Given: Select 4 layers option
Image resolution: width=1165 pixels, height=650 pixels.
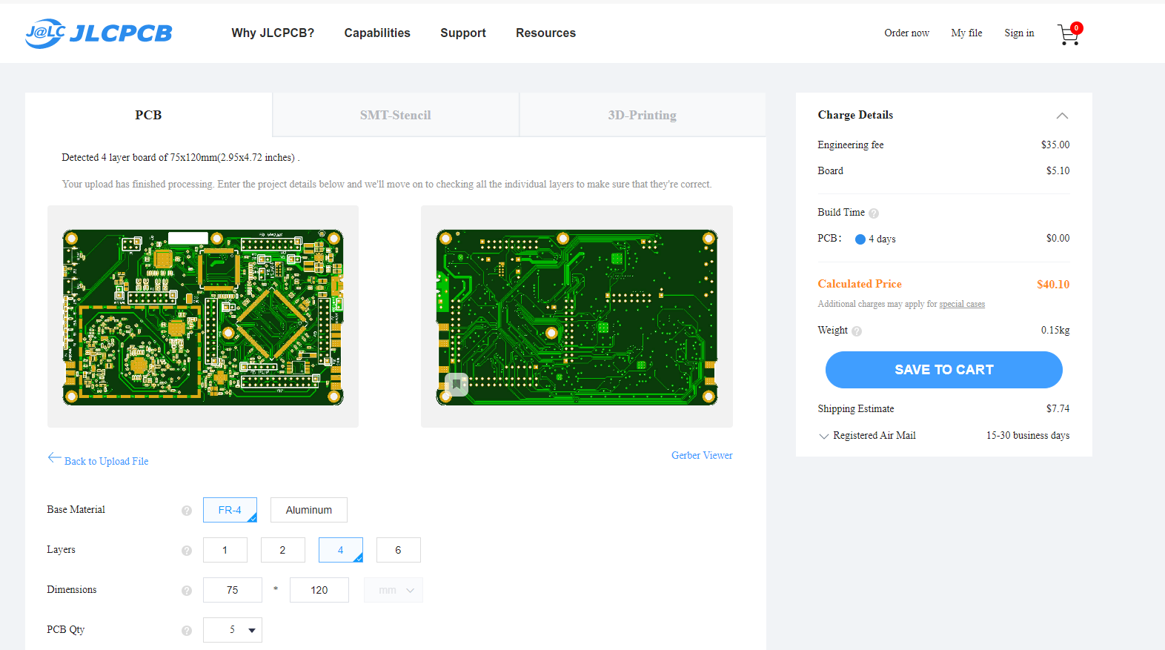Looking at the screenshot, I should click(x=341, y=550).
